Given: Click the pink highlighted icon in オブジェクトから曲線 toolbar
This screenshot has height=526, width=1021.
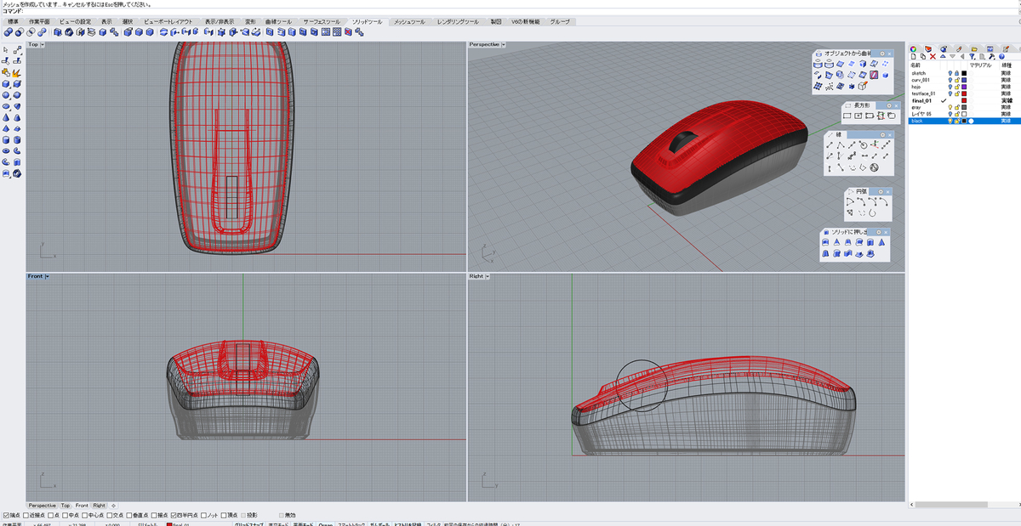Looking at the screenshot, I should (874, 75).
